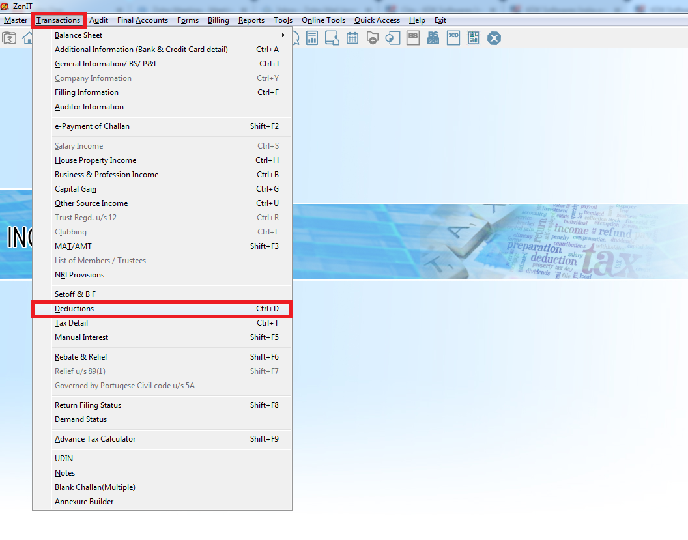Choose Business & Profession Income
Viewport: 688px width, 540px height.
[x=162, y=175]
